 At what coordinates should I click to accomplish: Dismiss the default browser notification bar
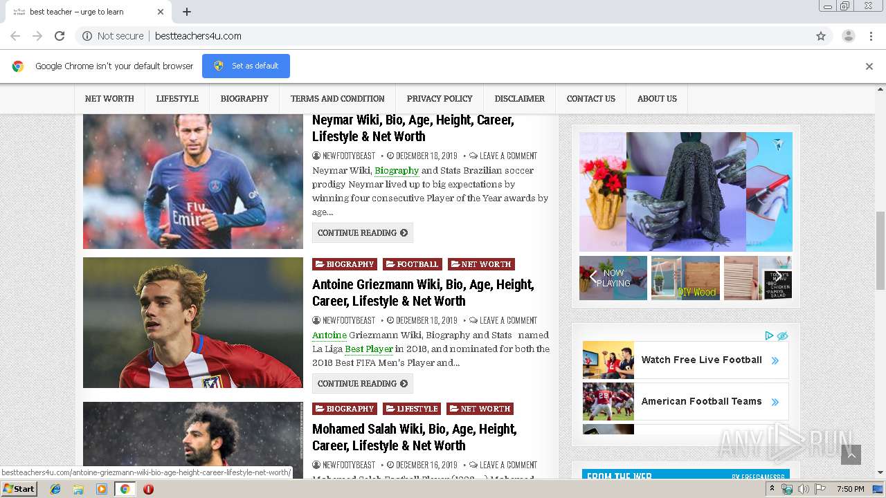[x=869, y=66]
